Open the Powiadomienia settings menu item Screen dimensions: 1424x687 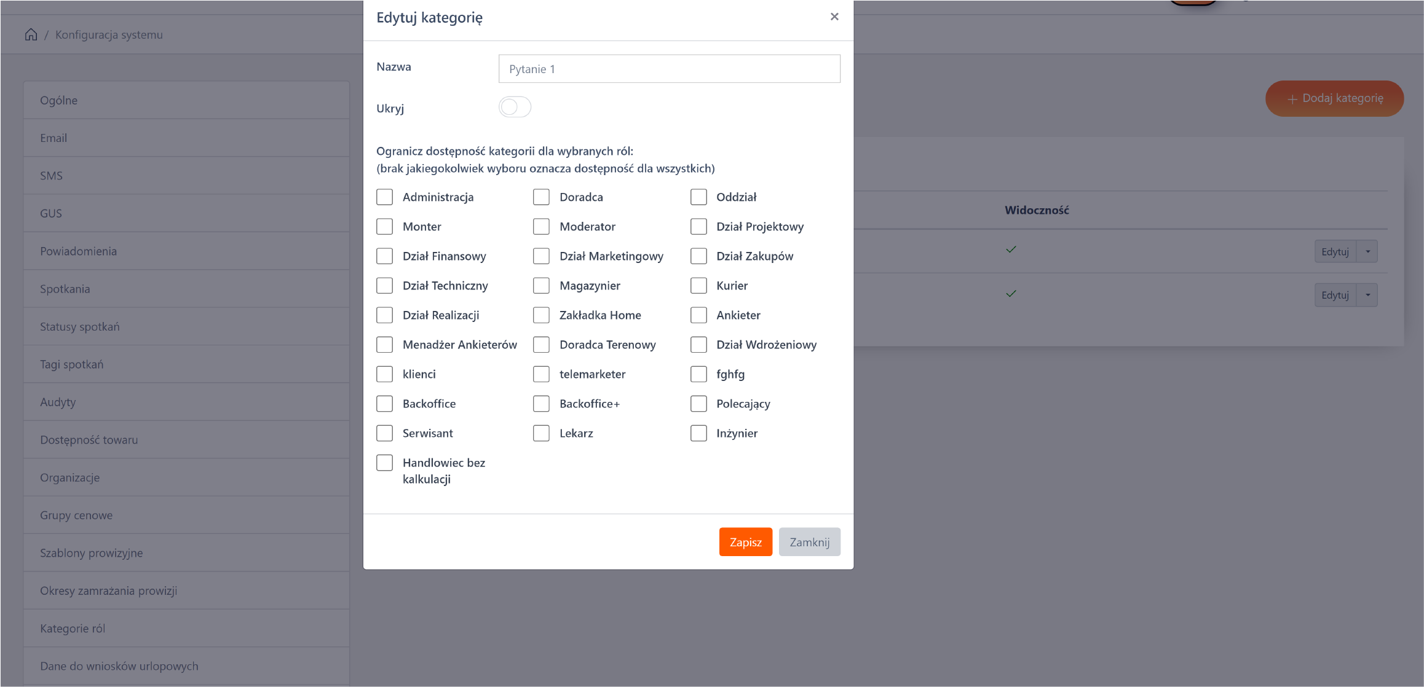click(x=78, y=251)
